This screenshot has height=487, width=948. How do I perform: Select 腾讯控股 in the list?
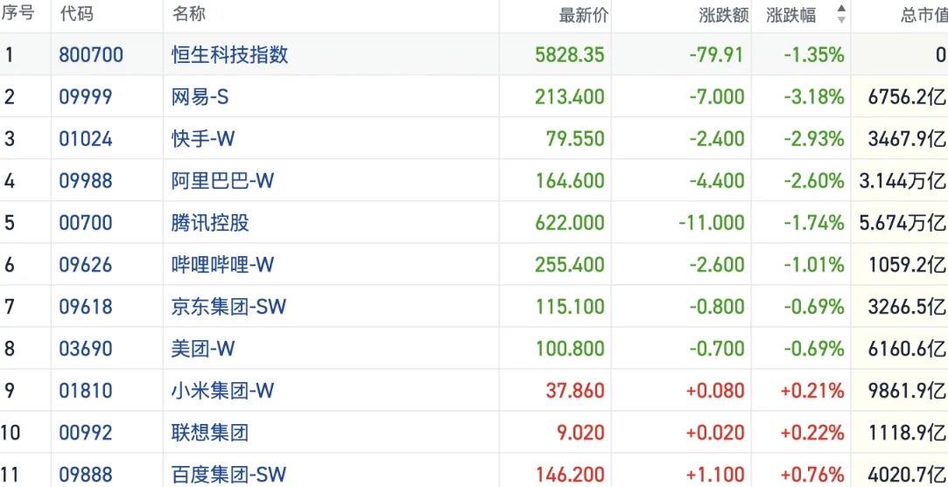(x=210, y=223)
